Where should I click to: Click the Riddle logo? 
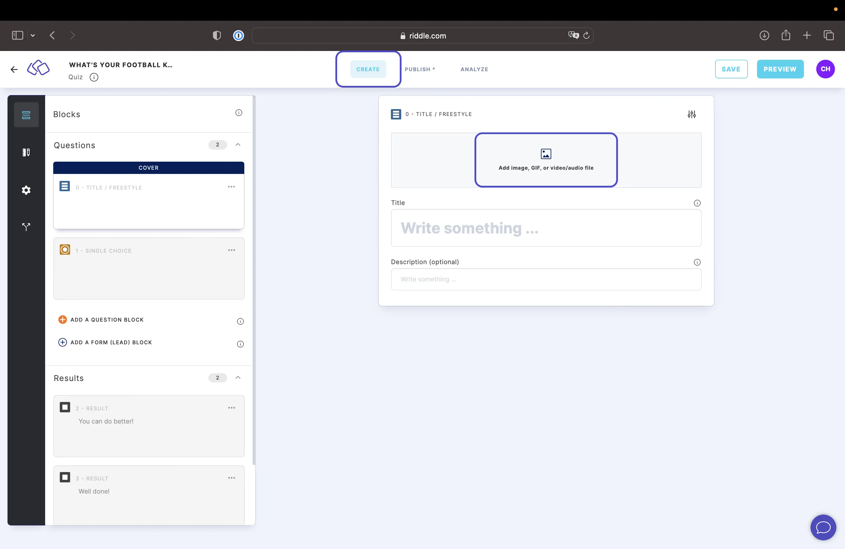pyautogui.click(x=38, y=68)
